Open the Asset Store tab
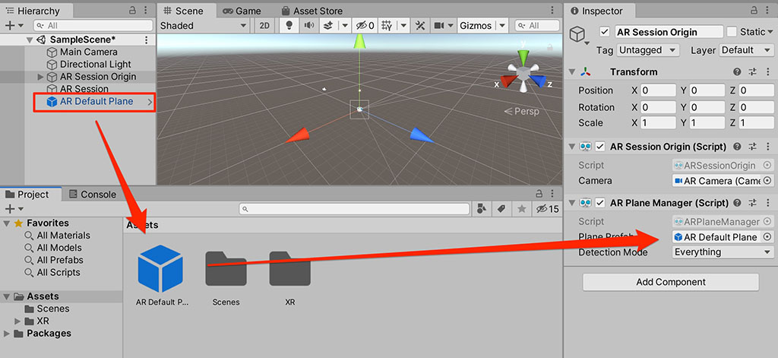This screenshot has width=778, height=358. click(311, 11)
